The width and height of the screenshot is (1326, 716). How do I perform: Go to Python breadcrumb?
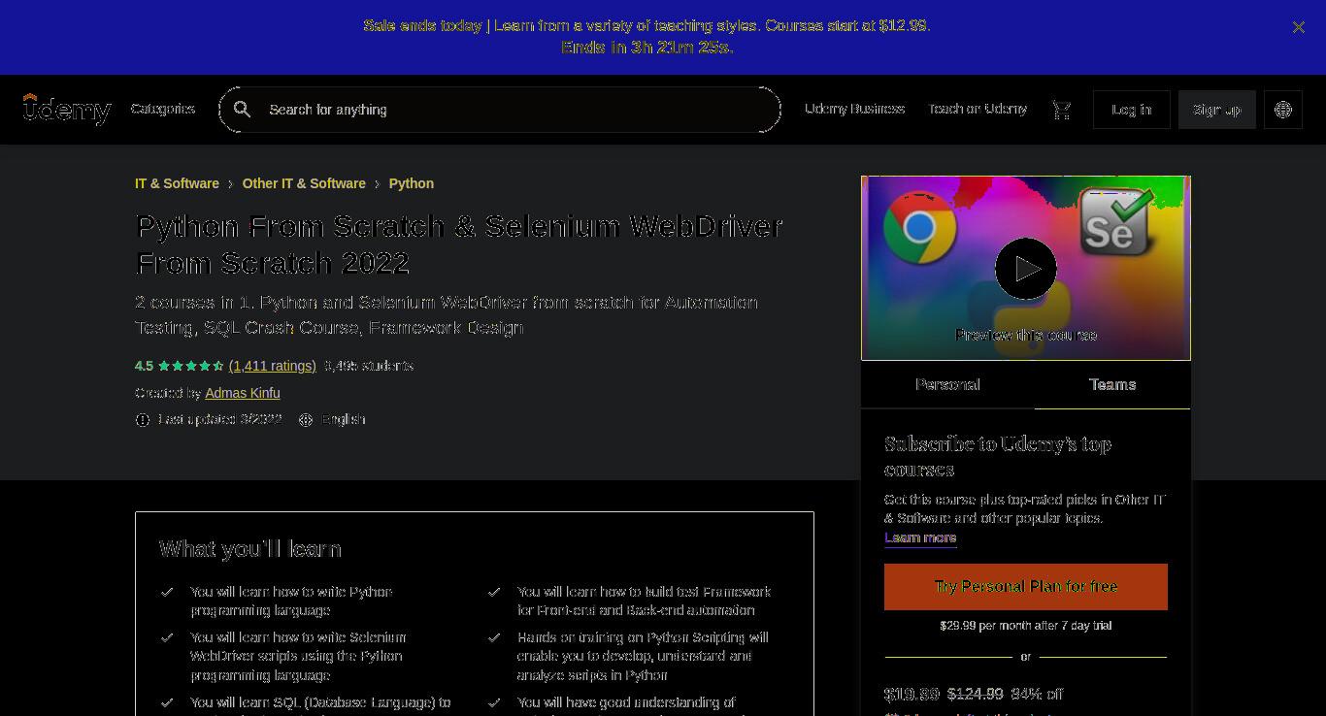pyautogui.click(x=412, y=183)
